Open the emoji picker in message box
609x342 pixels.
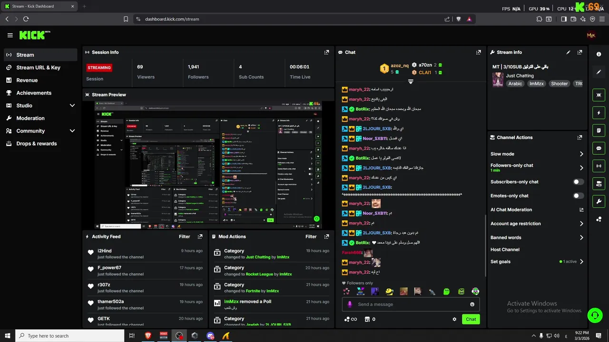coord(472,304)
